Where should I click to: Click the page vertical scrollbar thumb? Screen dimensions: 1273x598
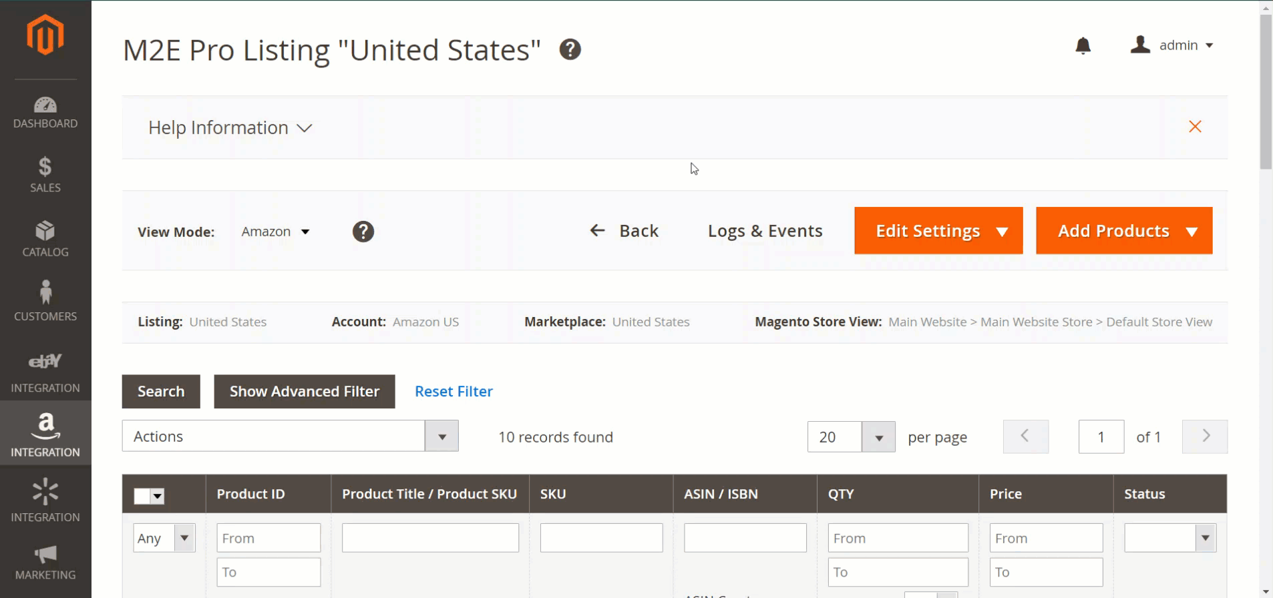coord(1266,92)
